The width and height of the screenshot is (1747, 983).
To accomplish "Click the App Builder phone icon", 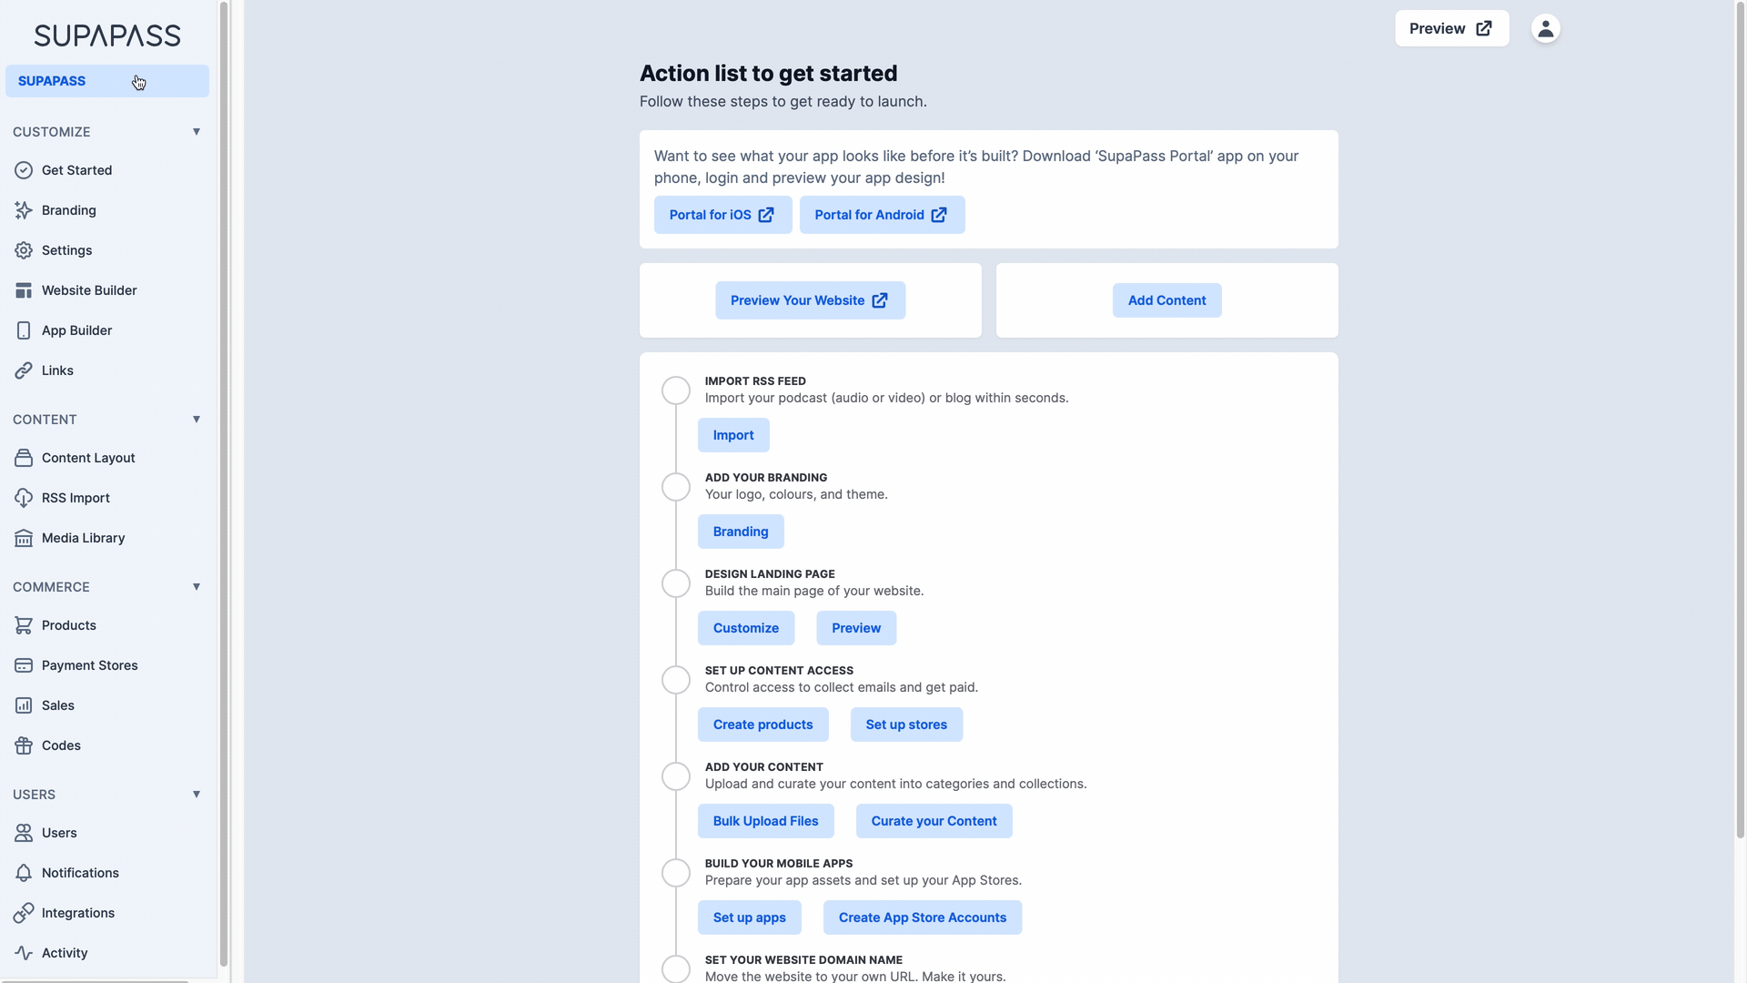I will tap(24, 330).
